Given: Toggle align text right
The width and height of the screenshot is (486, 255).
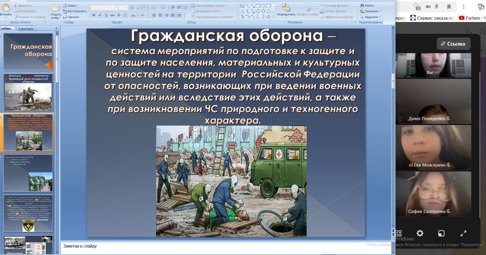Looking at the screenshot, I should click(166, 15).
